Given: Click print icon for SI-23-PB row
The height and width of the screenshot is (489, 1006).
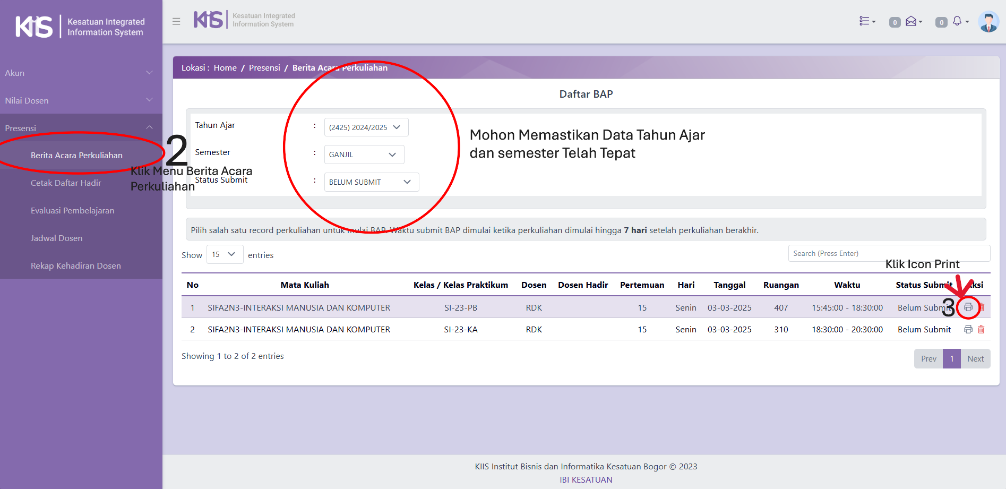Looking at the screenshot, I should pos(968,307).
